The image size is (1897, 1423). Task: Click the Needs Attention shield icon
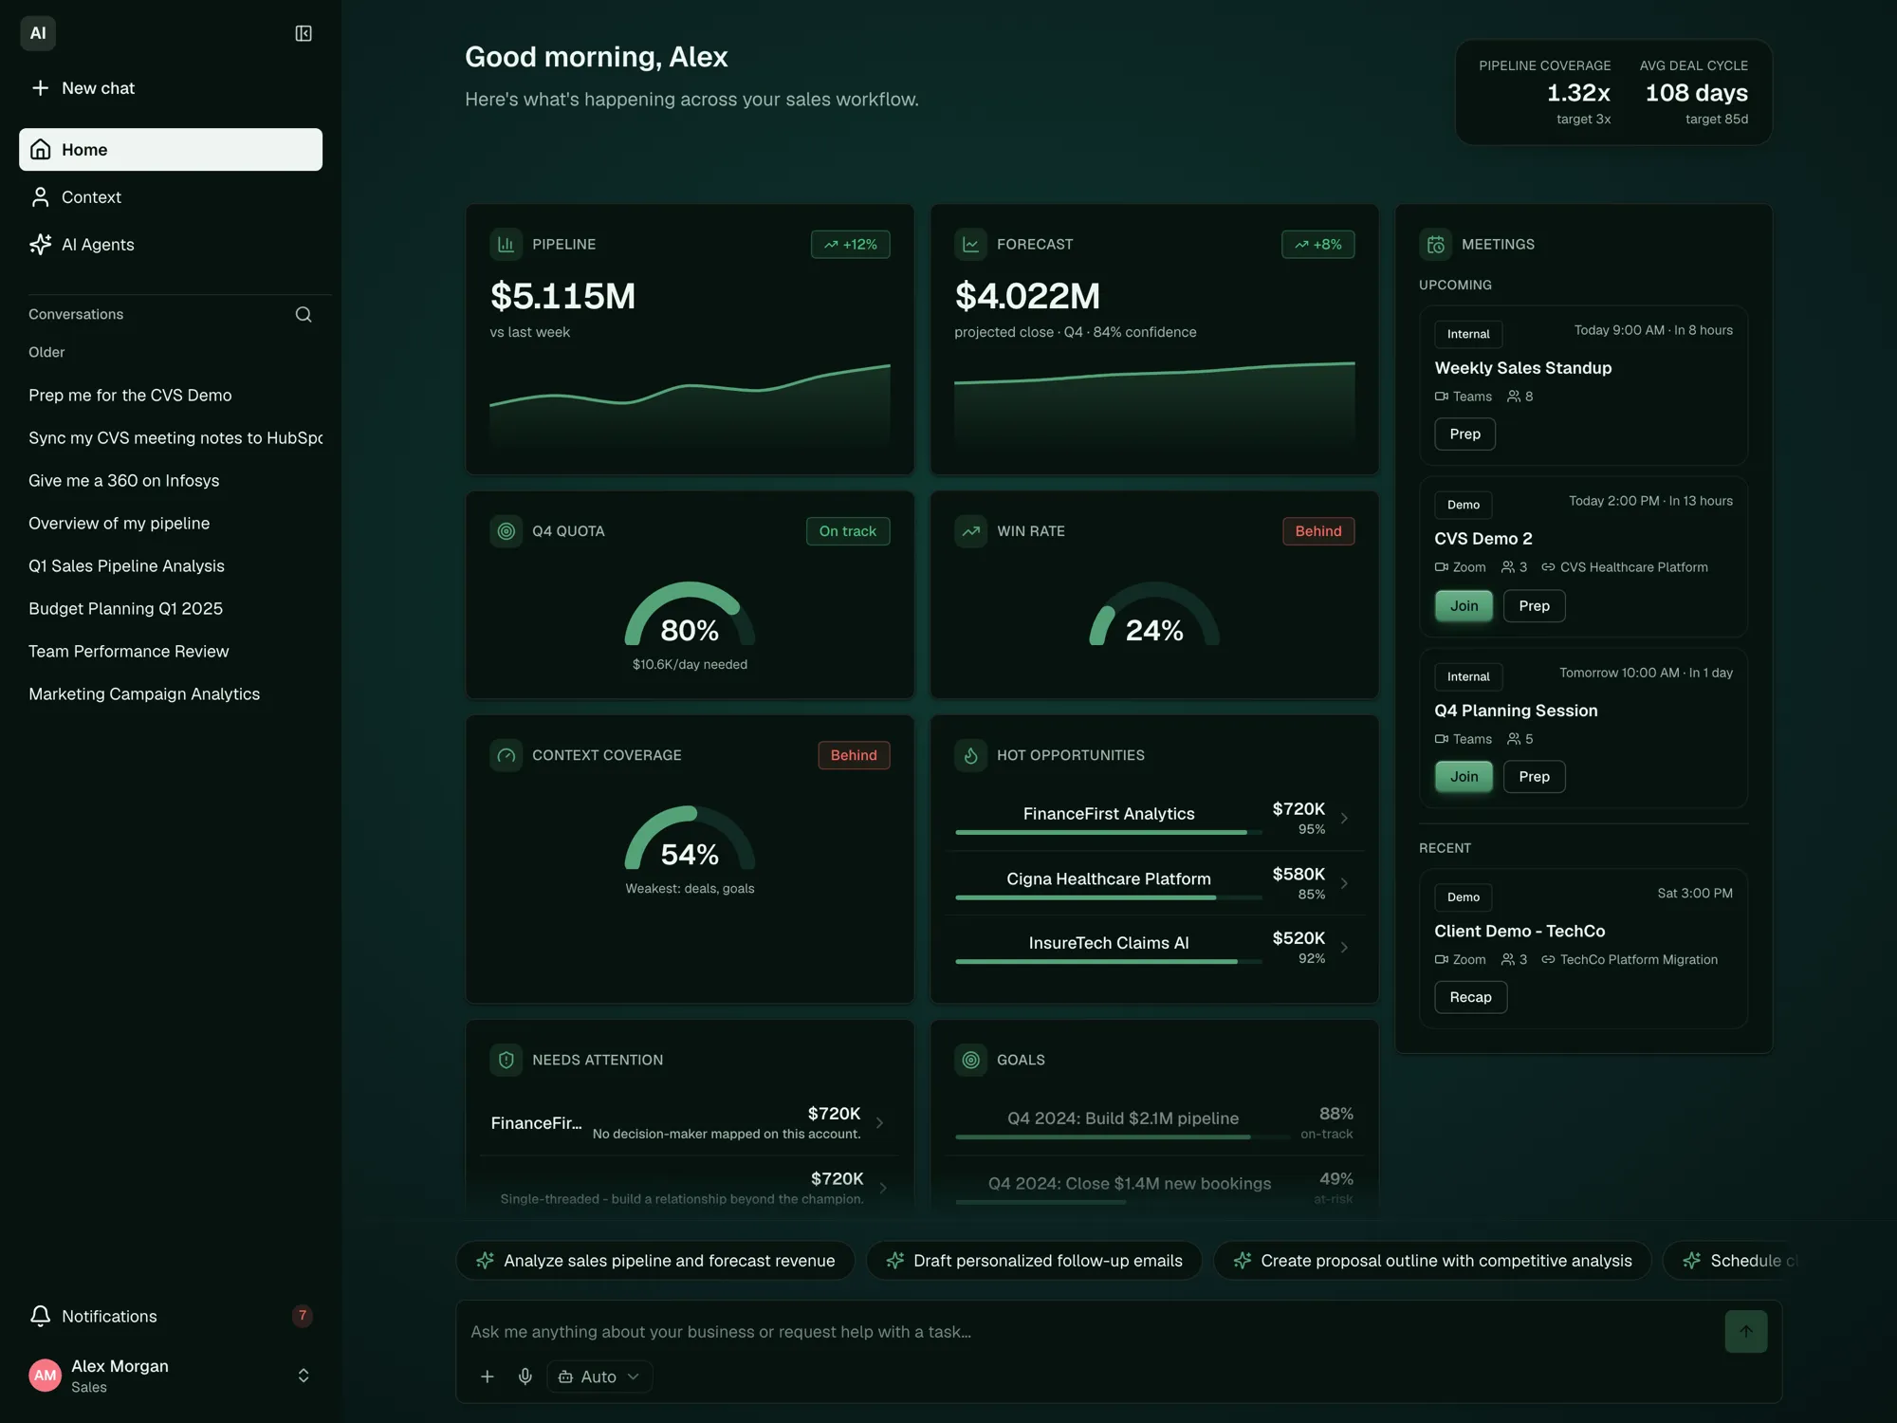[x=506, y=1060]
